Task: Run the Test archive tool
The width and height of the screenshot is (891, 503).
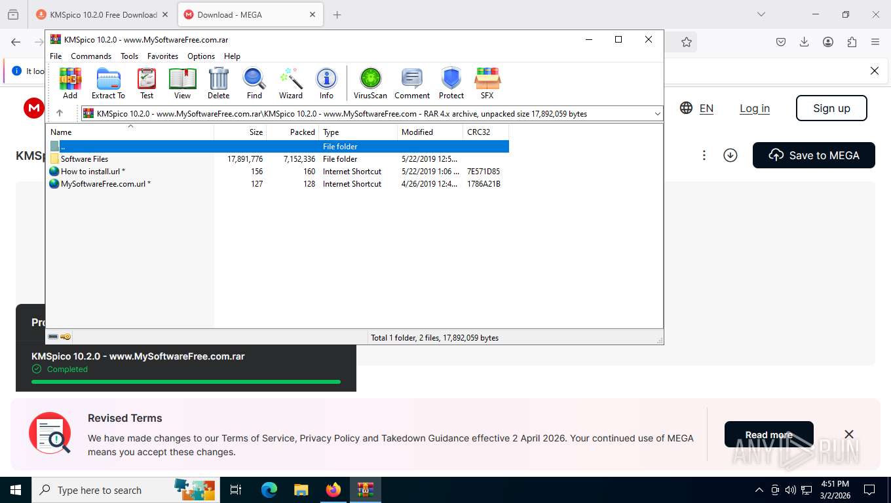Action: [x=147, y=83]
